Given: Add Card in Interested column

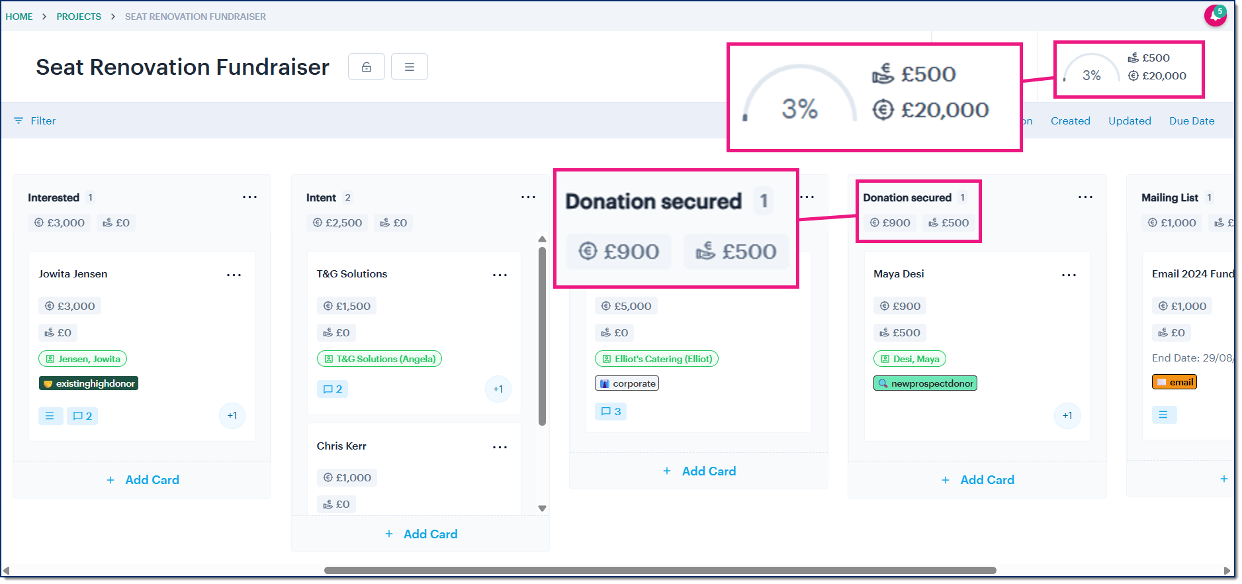Looking at the screenshot, I should 142,480.
